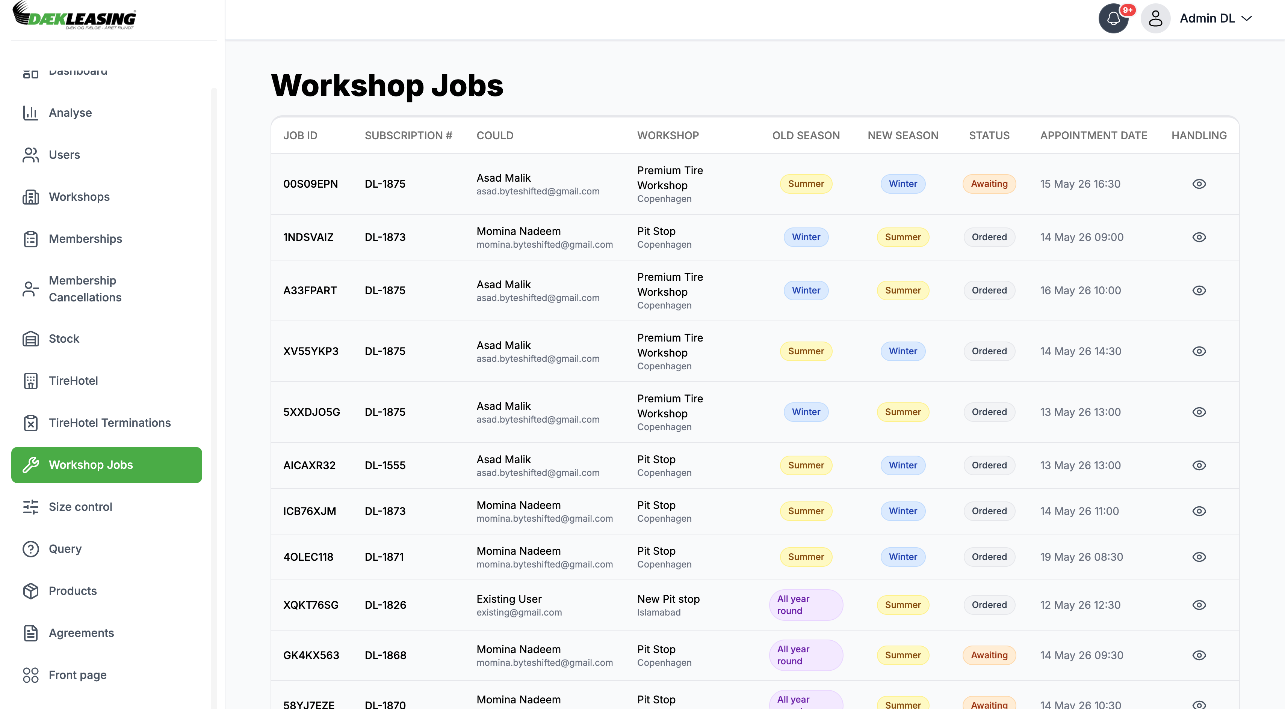Expand the Admin DL account dropdown
The width and height of the screenshot is (1285, 709).
[x=1215, y=18]
